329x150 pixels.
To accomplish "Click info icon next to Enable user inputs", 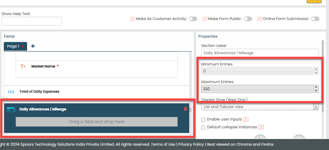I will tap(246, 119).
